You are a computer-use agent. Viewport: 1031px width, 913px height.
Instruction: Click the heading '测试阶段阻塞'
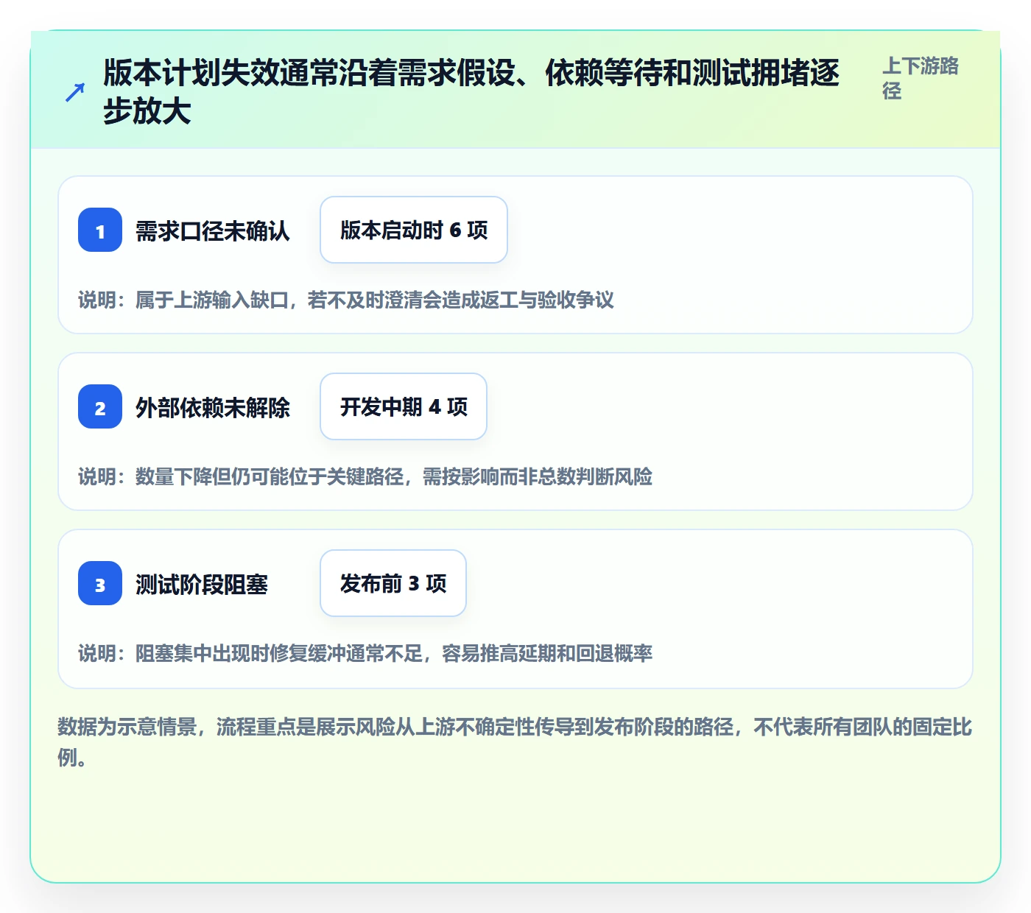(x=202, y=584)
